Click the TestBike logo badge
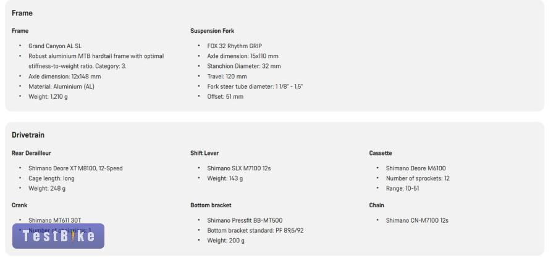Viewport: 556px width, 261px height. pos(58,236)
